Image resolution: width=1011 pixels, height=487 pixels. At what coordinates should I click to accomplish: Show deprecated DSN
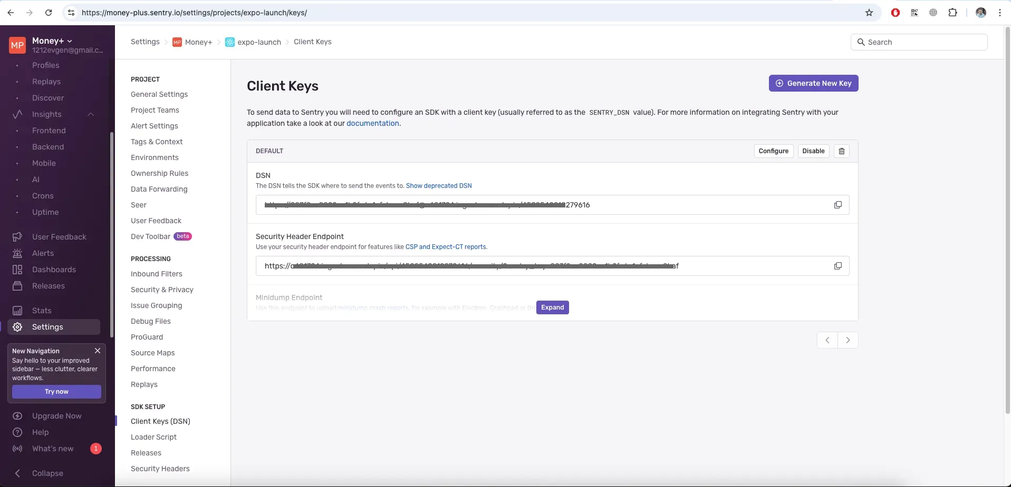[x=439, y=186]
